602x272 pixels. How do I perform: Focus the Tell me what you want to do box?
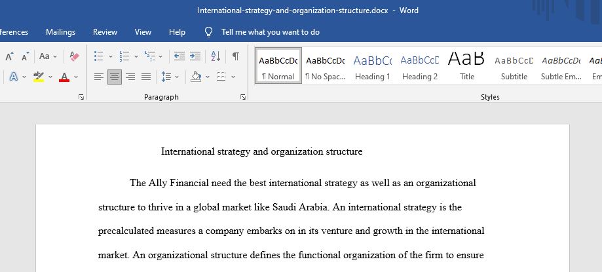[x=271, y=32]
